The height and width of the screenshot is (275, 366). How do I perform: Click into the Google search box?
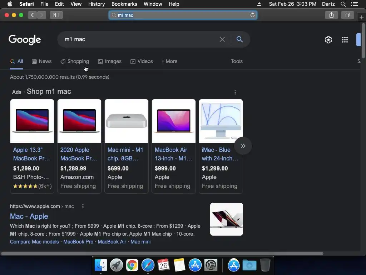pos(140,39)
